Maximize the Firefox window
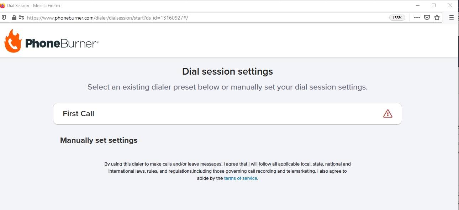This screenshot has width=459, height=210. (x=434, y=5)
